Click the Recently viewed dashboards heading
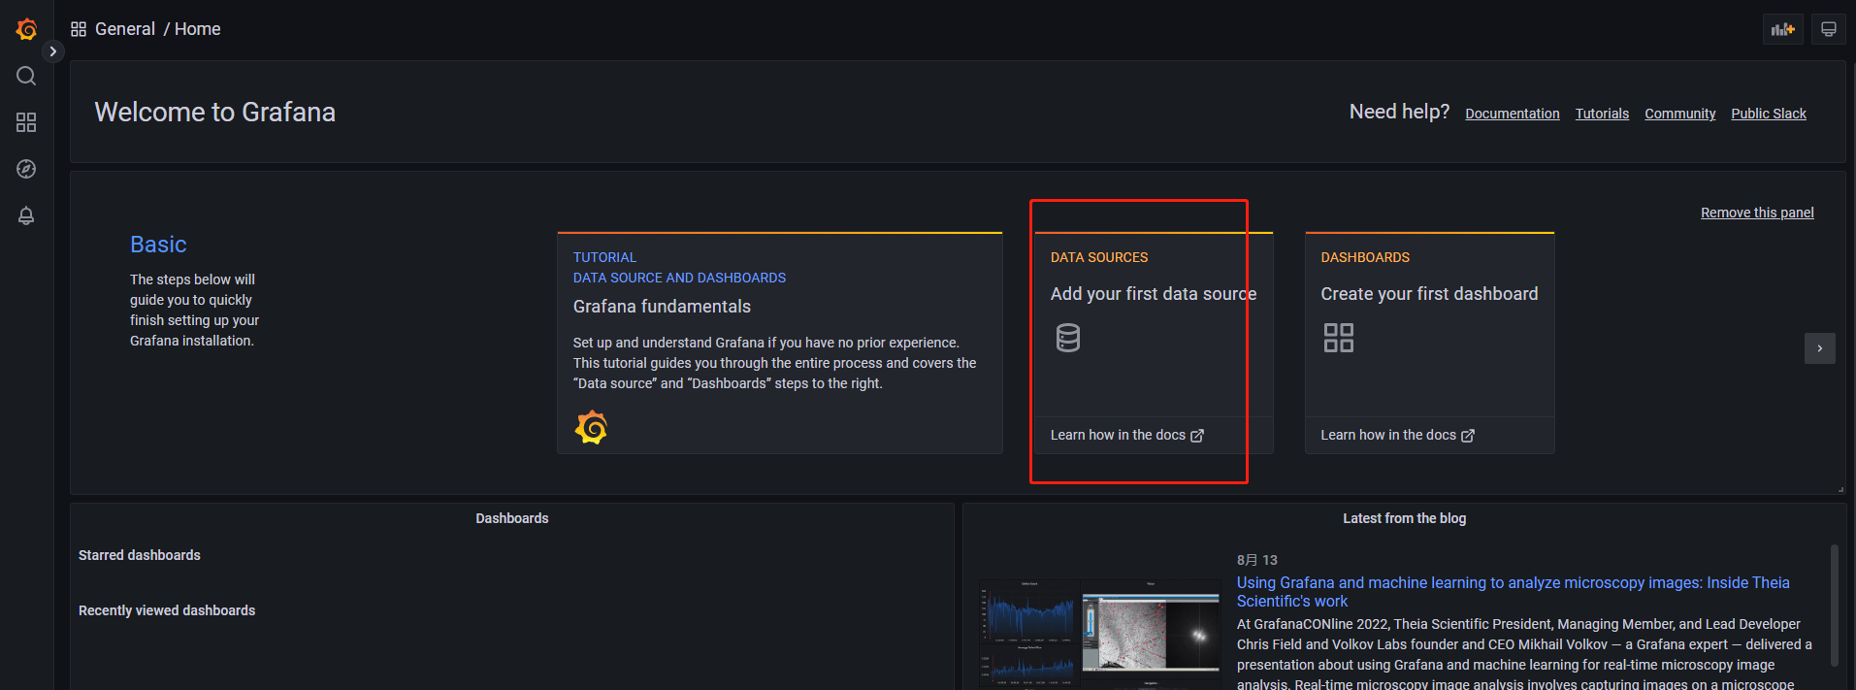Viewport: 1856px width, 690px height. click(167, 610)
